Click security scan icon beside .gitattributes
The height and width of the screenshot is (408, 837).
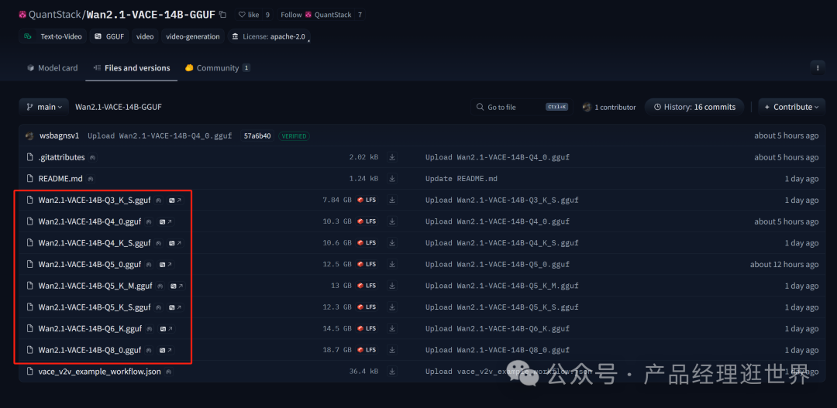(93, 157)
